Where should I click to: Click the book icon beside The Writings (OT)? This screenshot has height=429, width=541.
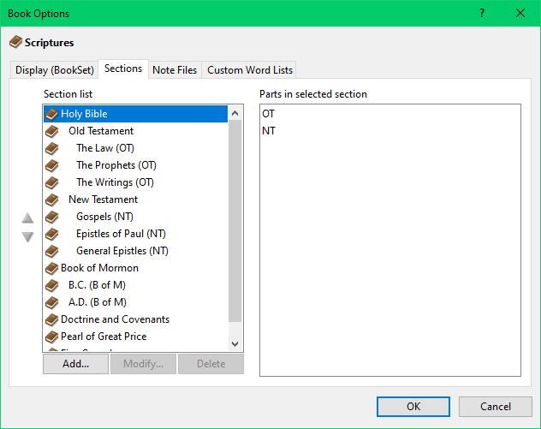[x=51, y=182]
